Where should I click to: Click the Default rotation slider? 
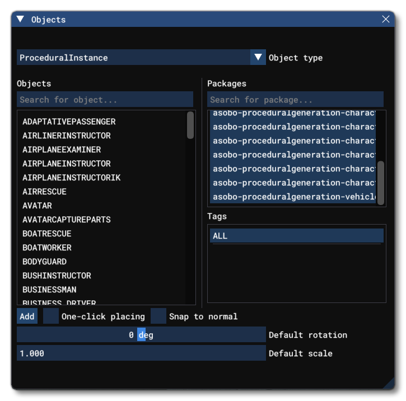pos(141,335)
